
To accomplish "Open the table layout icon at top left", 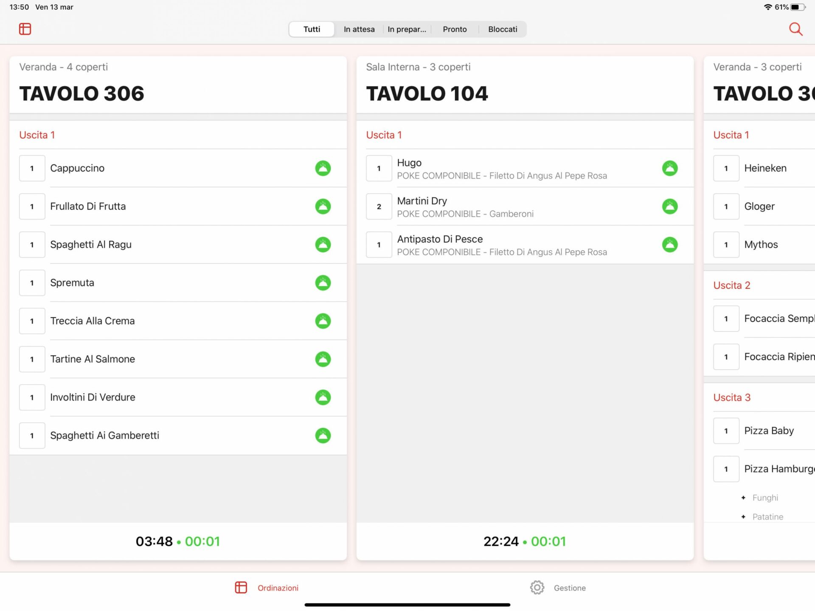I will tap(25, 29).
